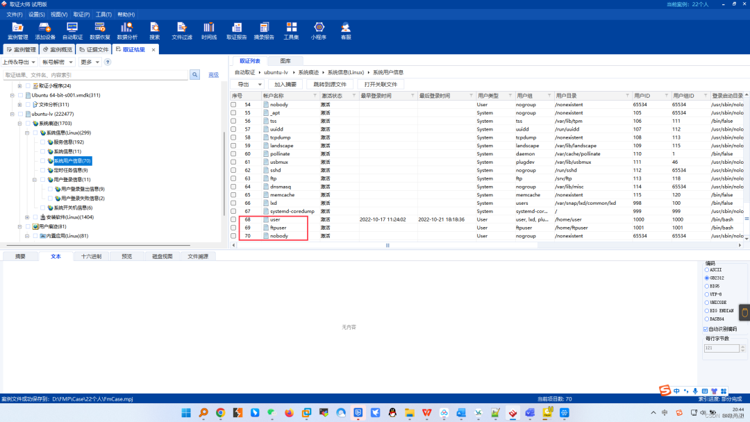Viewport: 750px width, 422px height.
Task: Check the 系统痕迹(1703) tree checkbox
Action: click(28, 124)
